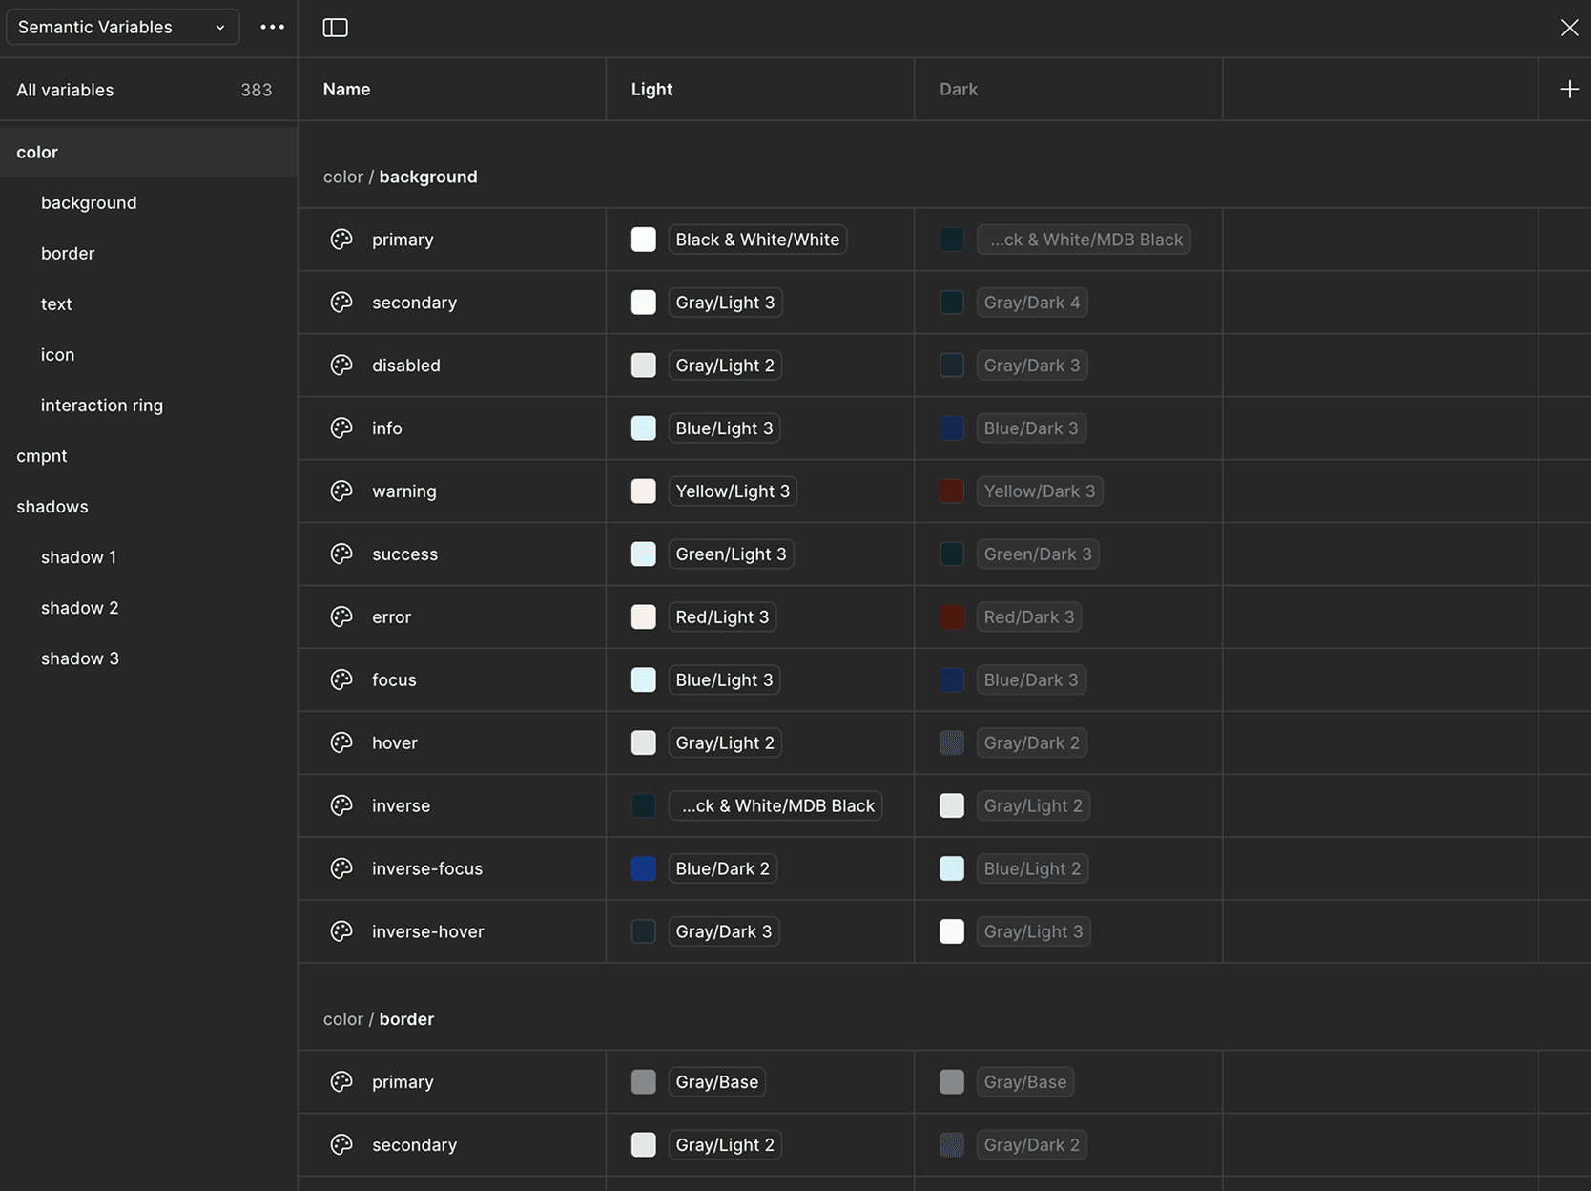The height and width of the screenshot is (1191, 1591).
Task: Click the palette icon next to primary variable
Action: pos(341,240)
